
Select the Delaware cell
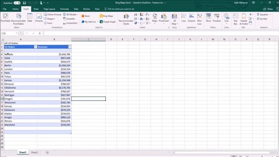(20, 110)
